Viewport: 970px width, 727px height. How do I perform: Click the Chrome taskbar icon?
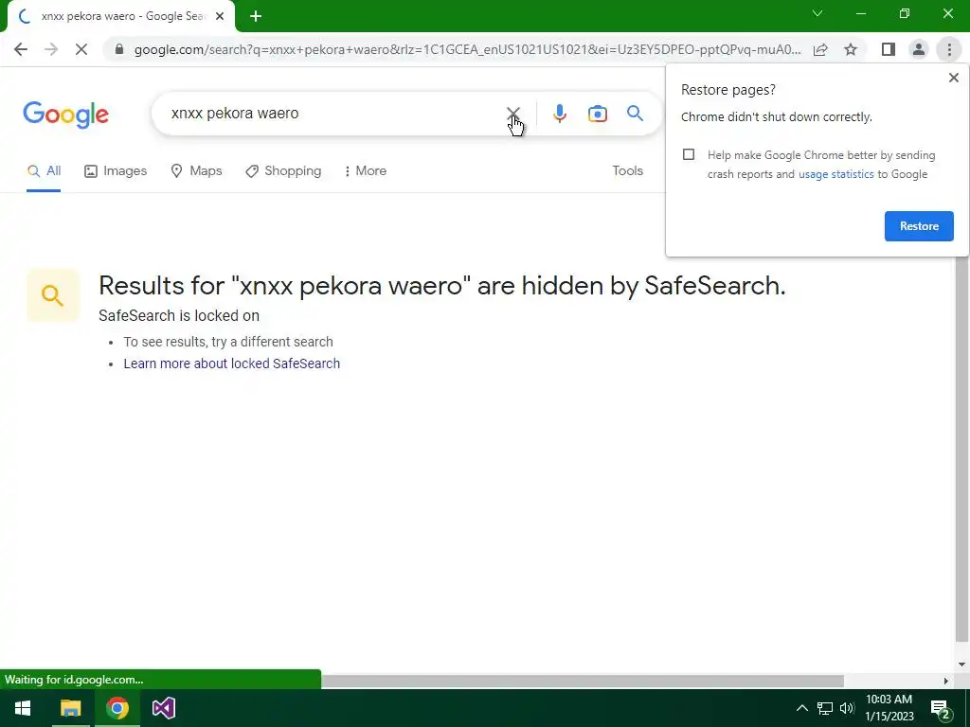[x=117, y=708]
